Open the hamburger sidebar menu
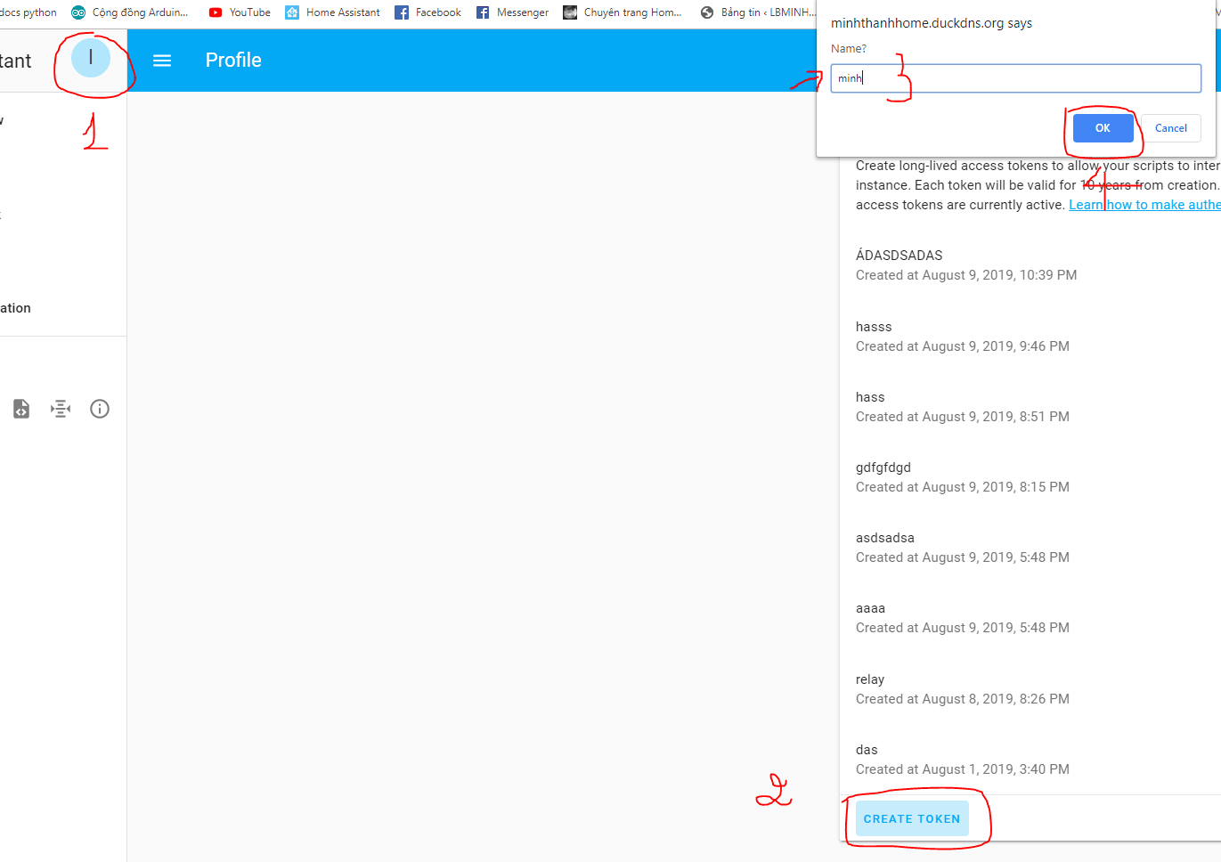The width and height of the screenshot is (1221, 862). pyautogui.click(x=162, y=61)
